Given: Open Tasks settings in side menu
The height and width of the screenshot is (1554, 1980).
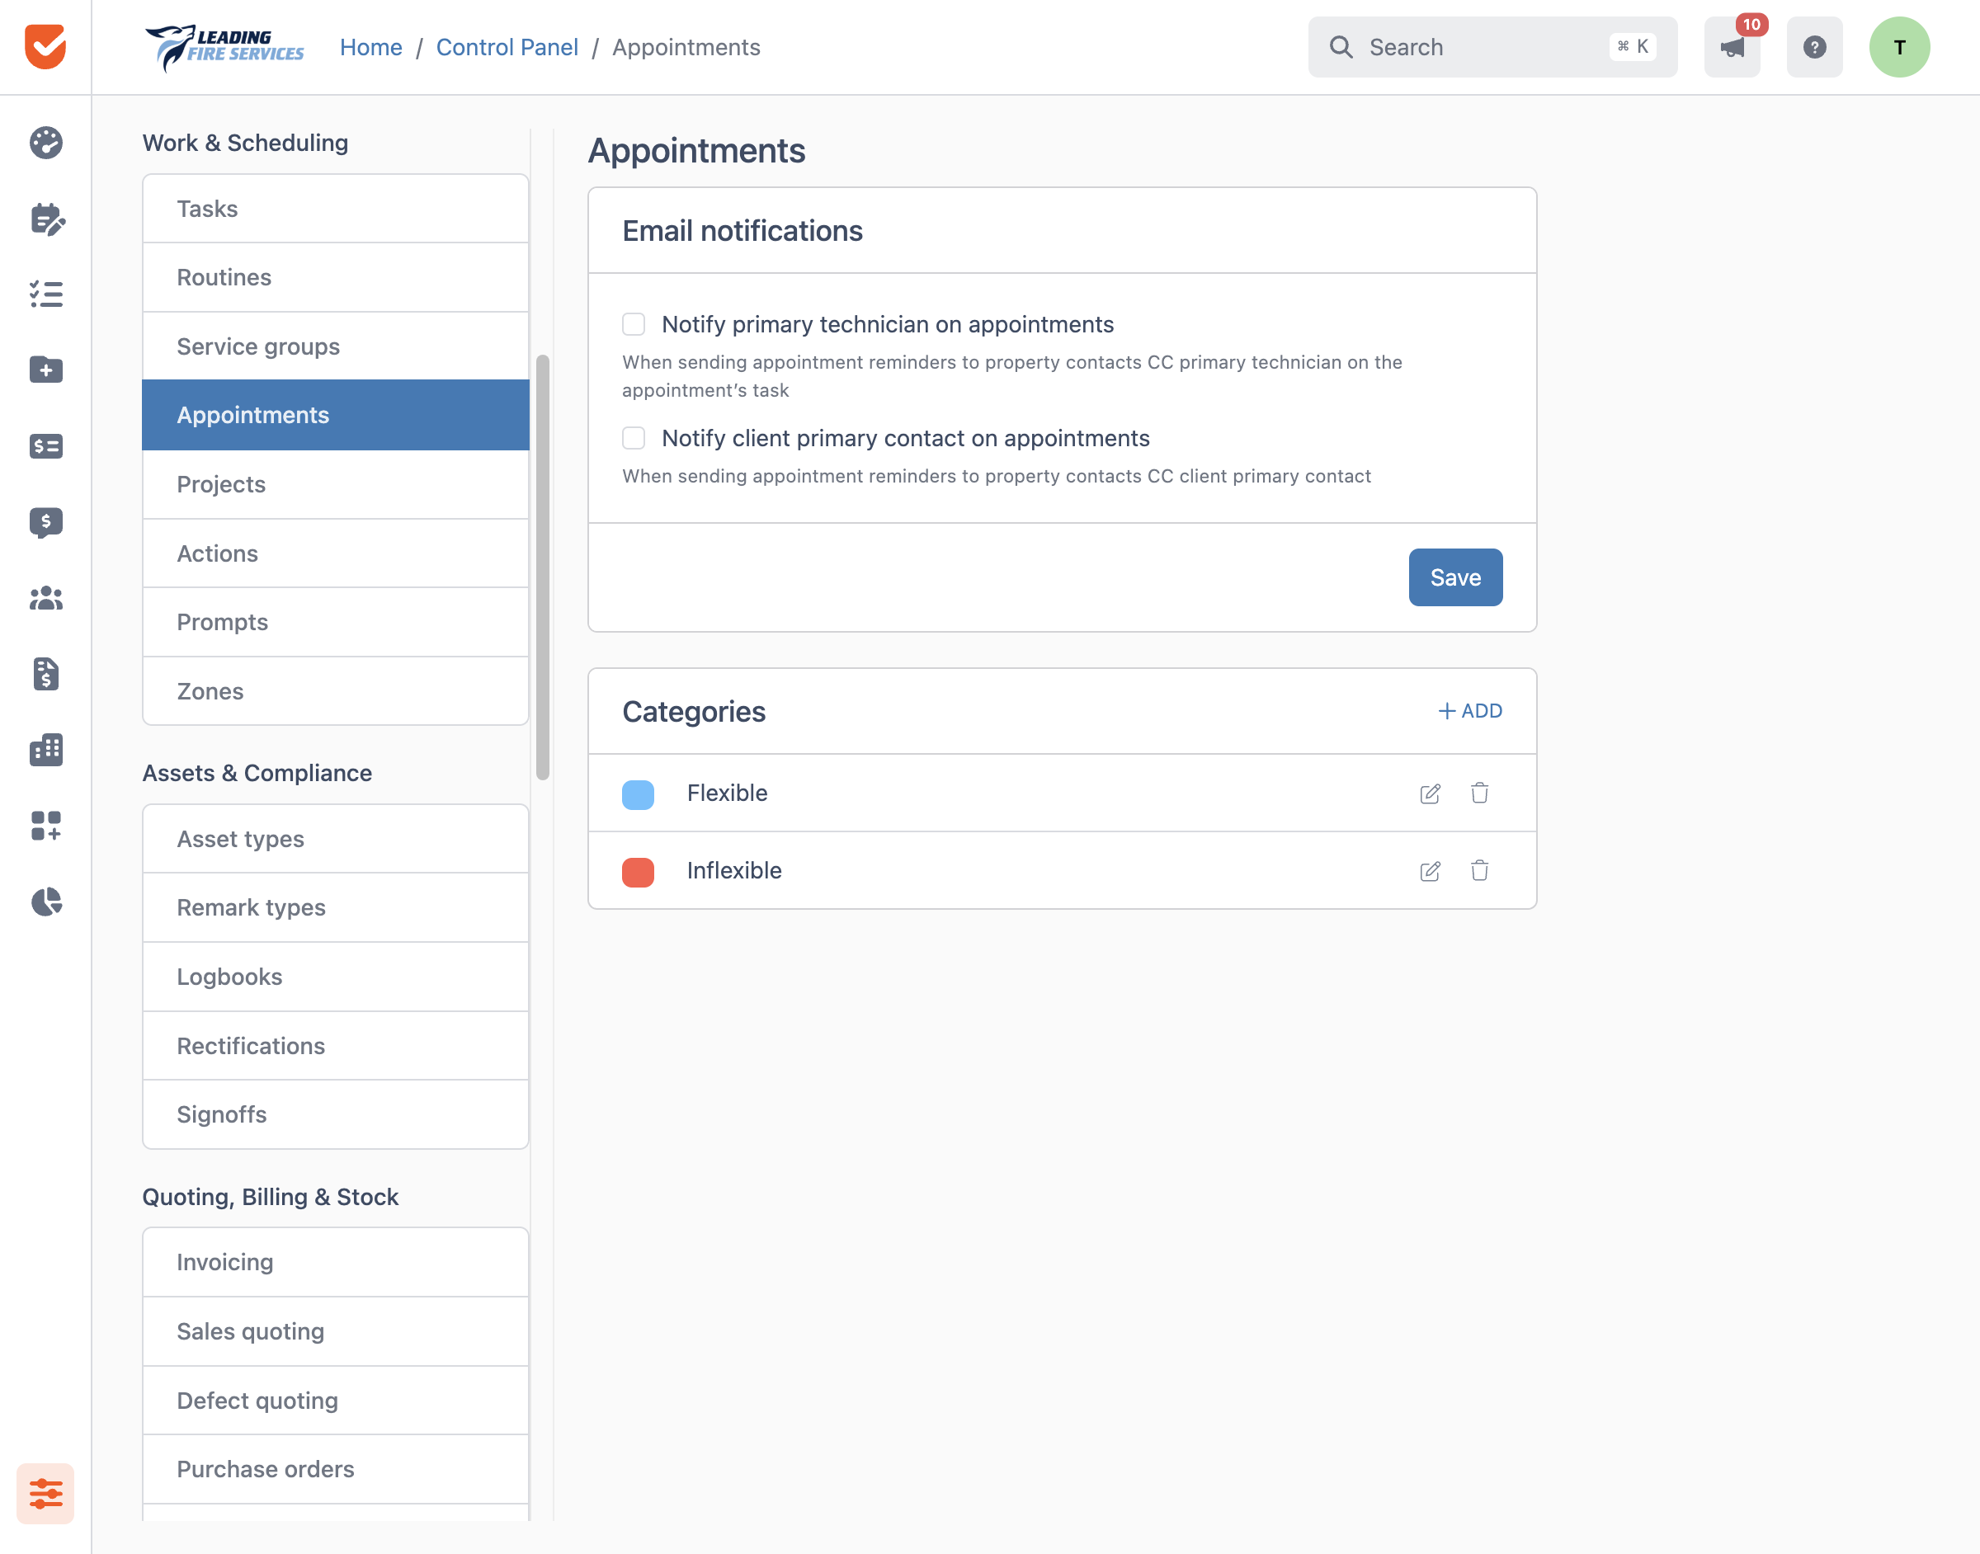Looking at the screenshot, I should click(336, 209).
